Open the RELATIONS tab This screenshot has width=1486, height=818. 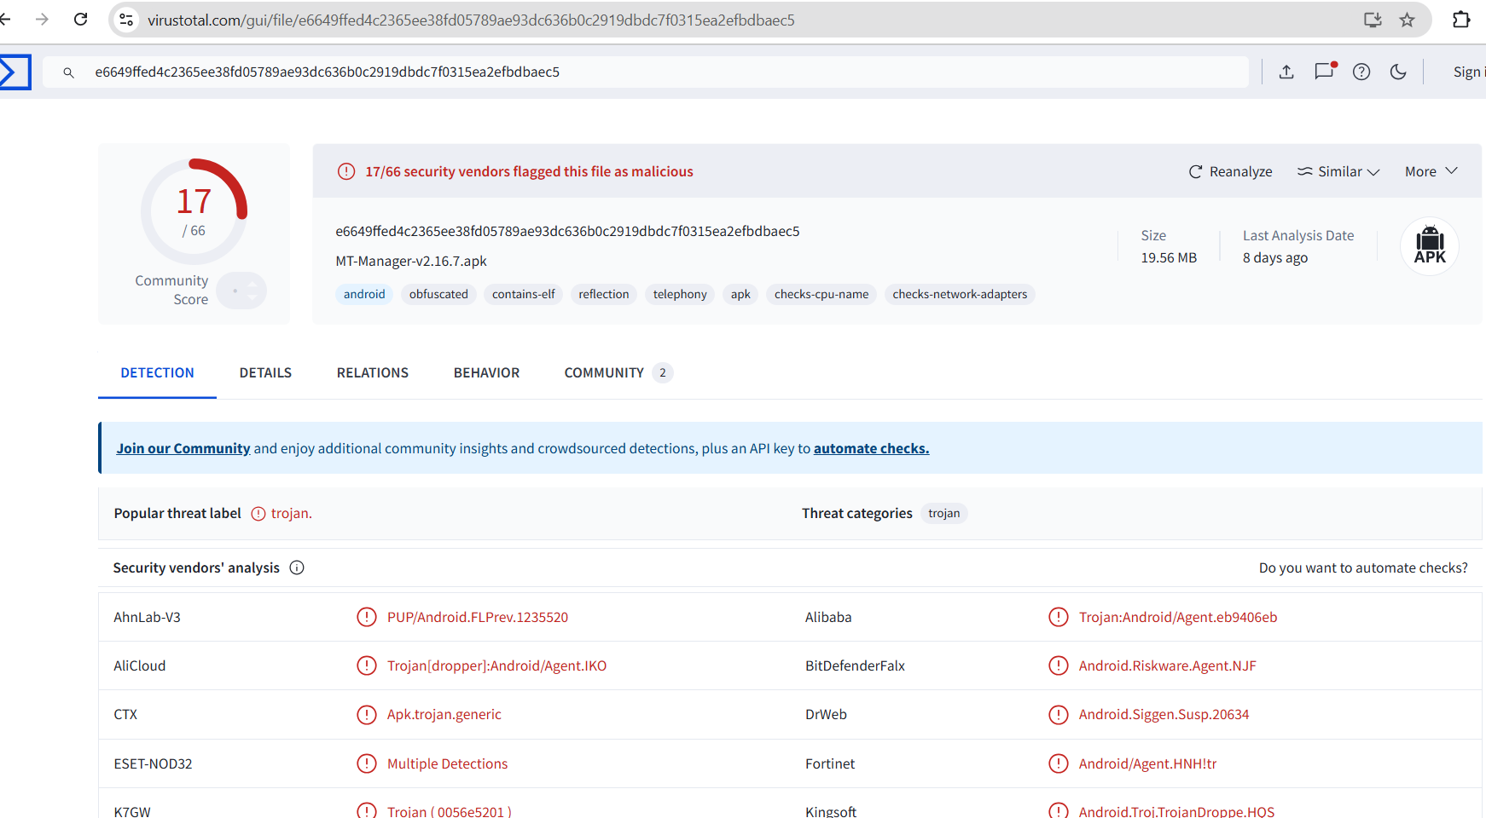click(373, 372)
